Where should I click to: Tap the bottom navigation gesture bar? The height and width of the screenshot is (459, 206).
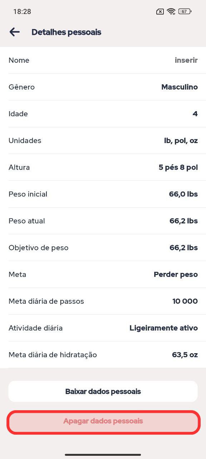(103, 455)
